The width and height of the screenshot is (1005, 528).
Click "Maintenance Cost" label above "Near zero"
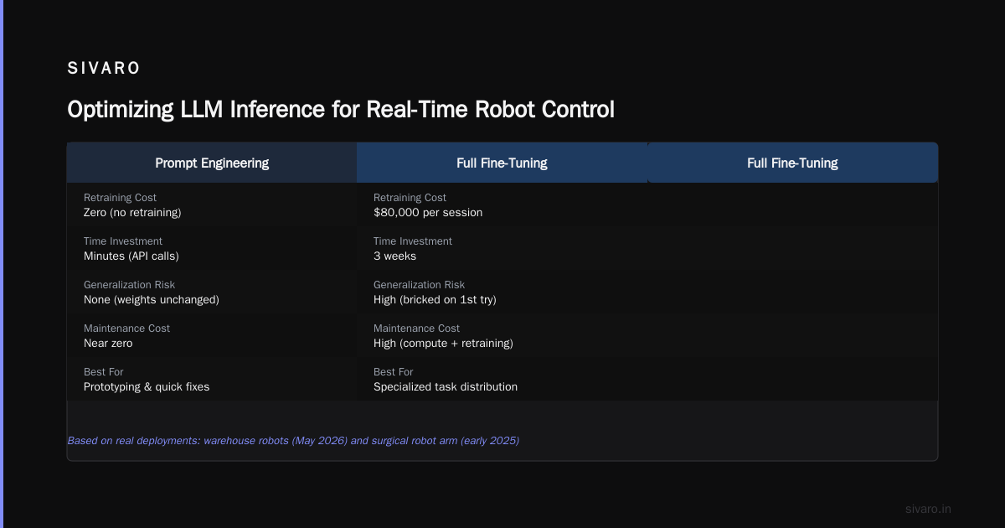126,329
